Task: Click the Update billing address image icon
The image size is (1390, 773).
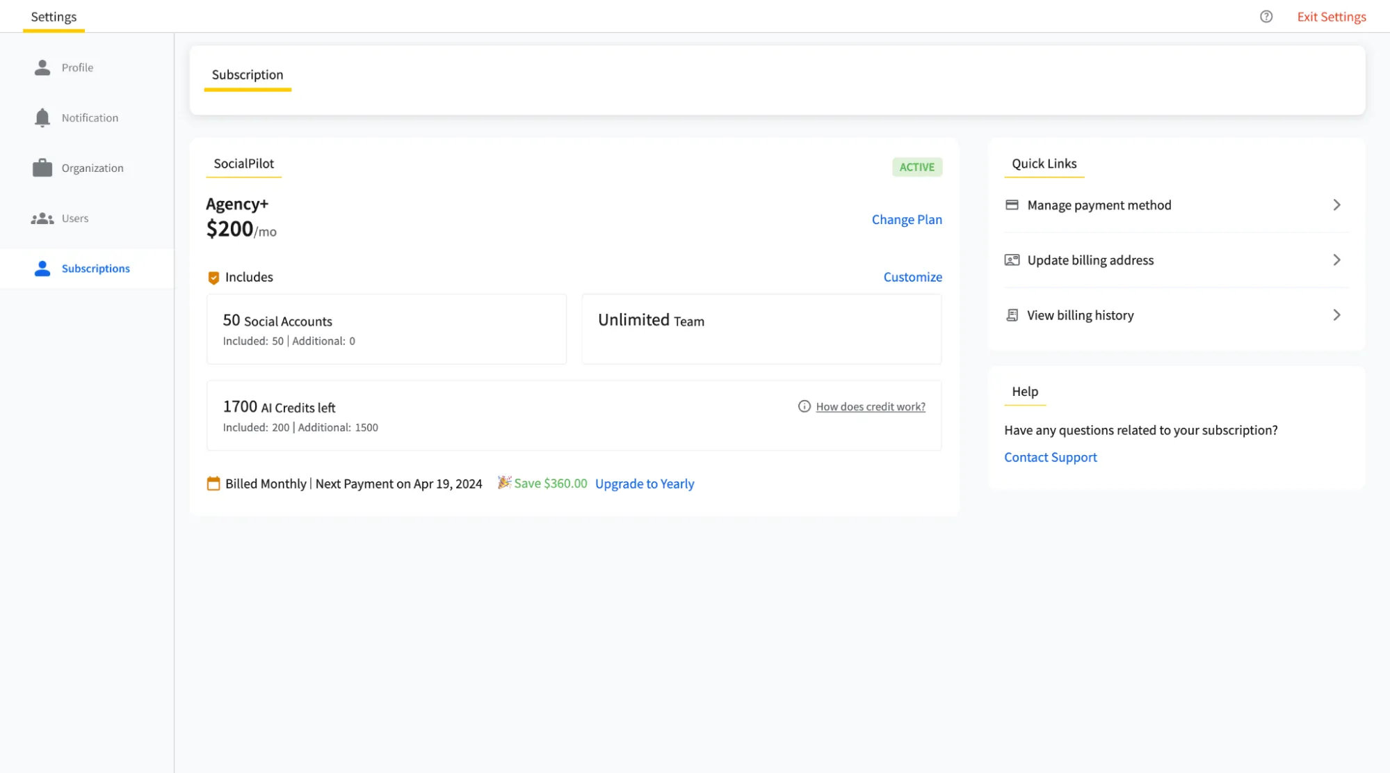Action: [x=1011, y=260]
